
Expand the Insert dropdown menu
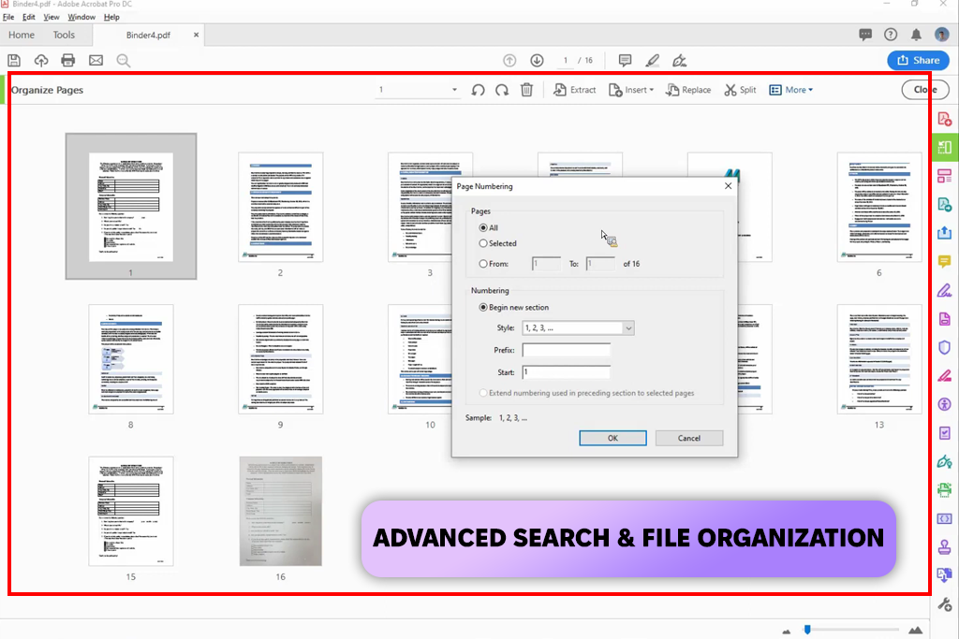pos(631,90)
